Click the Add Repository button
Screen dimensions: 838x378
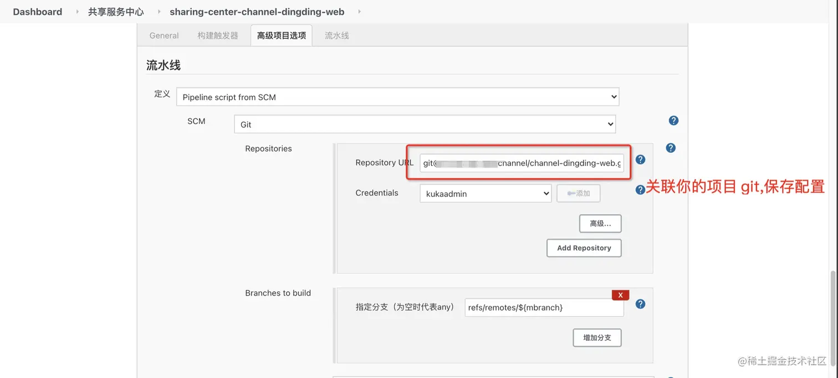(x=584, y=248)
